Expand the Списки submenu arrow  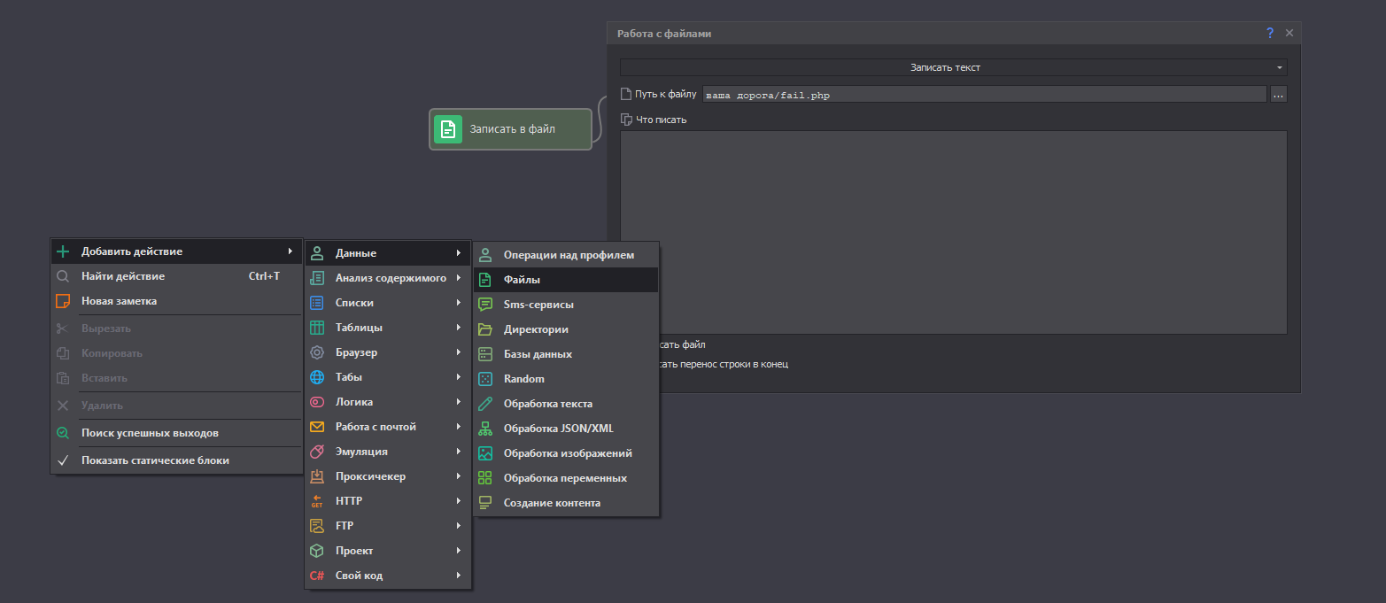(x=458, y=303)
